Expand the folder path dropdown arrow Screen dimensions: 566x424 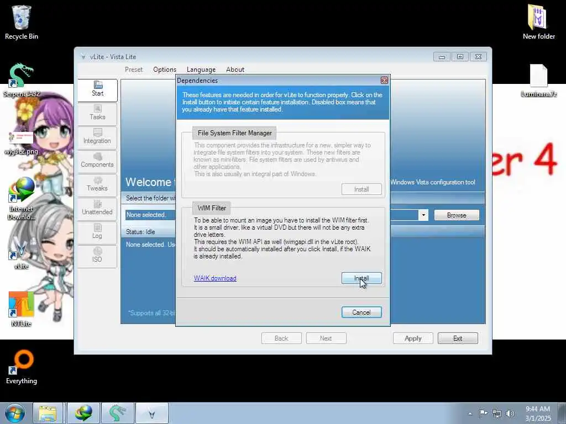(x=423, y=215)
